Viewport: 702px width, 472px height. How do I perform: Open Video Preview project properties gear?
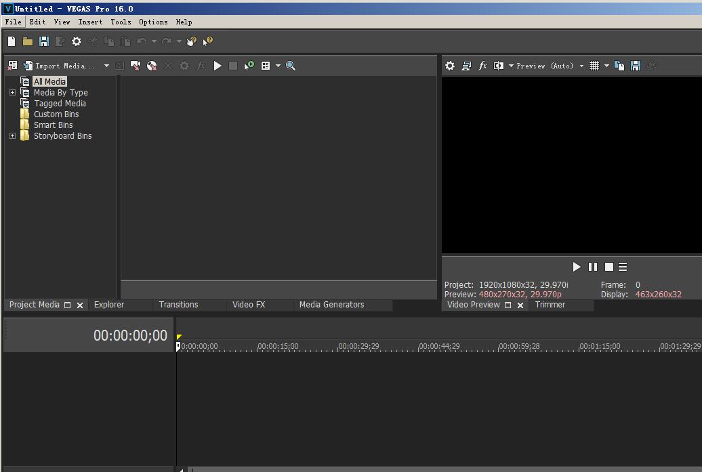pyautogui.click(x=450, y=66)
